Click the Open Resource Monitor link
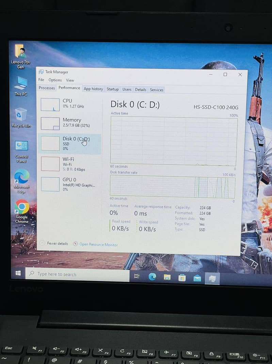 [x=98, y=244]
